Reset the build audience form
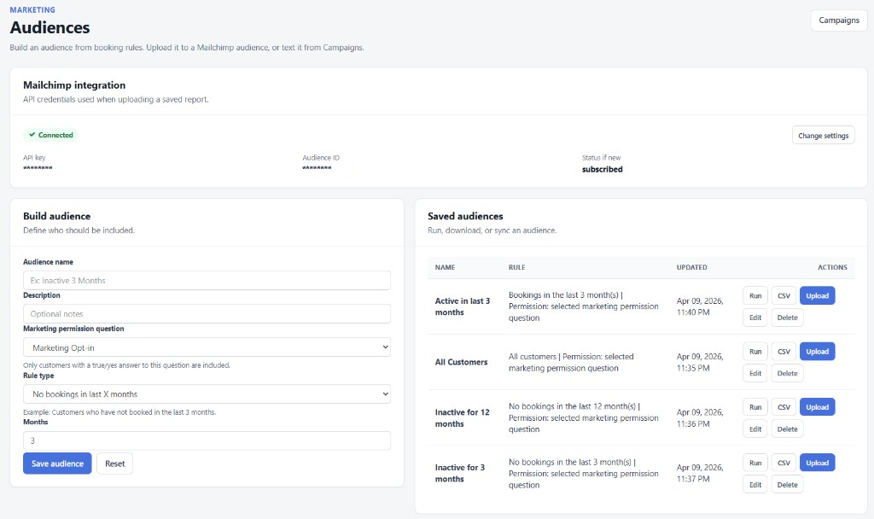 coord(115,464)
